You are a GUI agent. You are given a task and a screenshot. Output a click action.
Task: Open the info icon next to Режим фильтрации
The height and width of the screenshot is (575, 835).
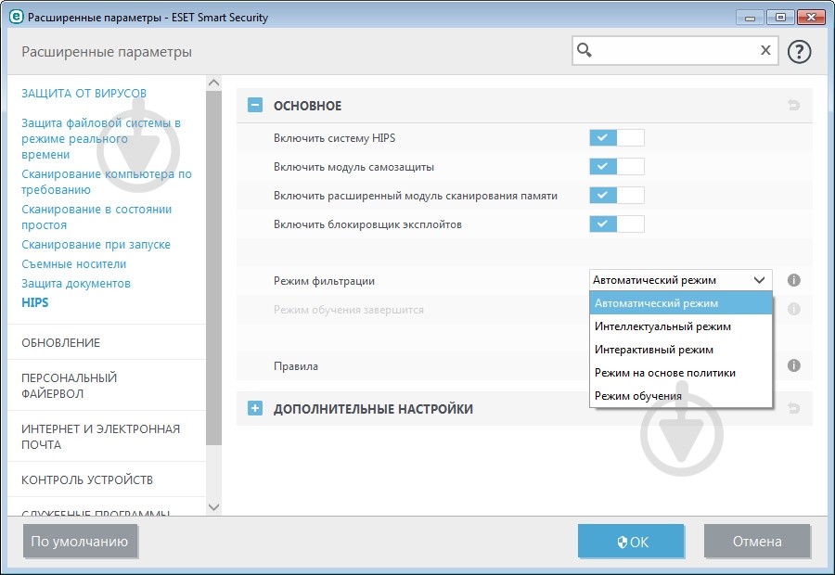coord(793,279)
